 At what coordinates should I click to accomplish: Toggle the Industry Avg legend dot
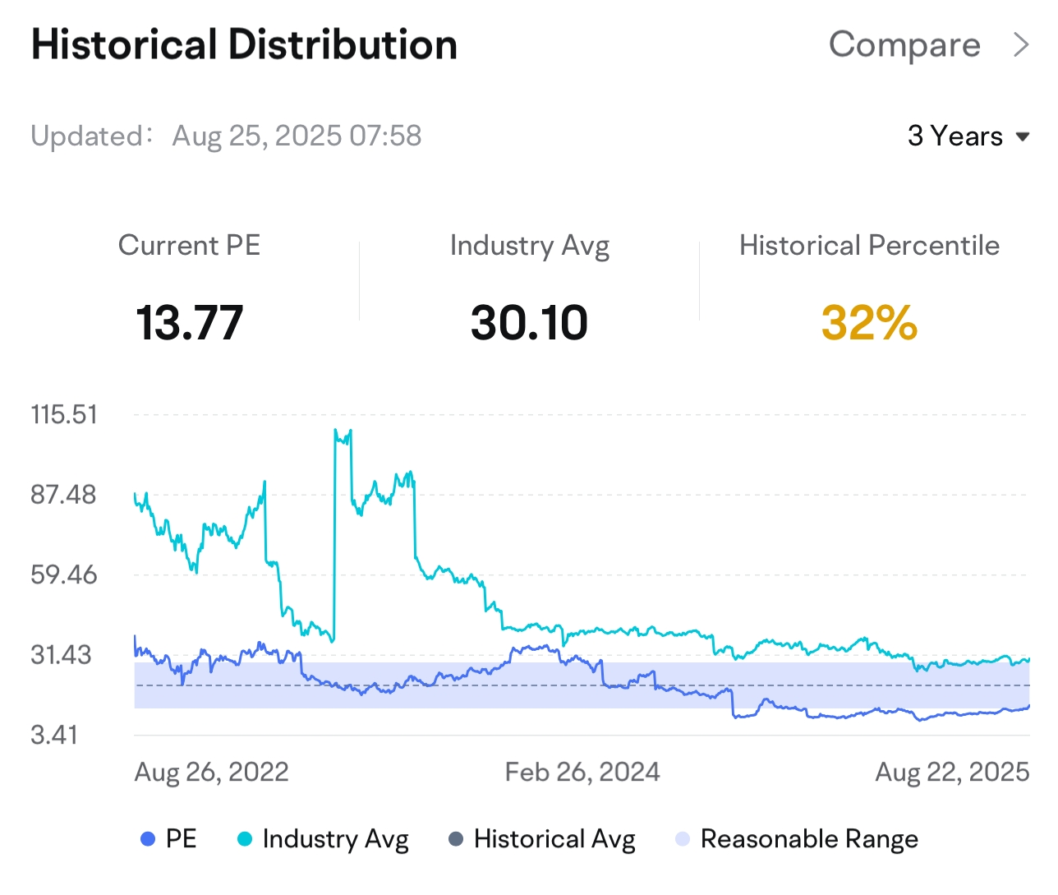tap(244, 839)
